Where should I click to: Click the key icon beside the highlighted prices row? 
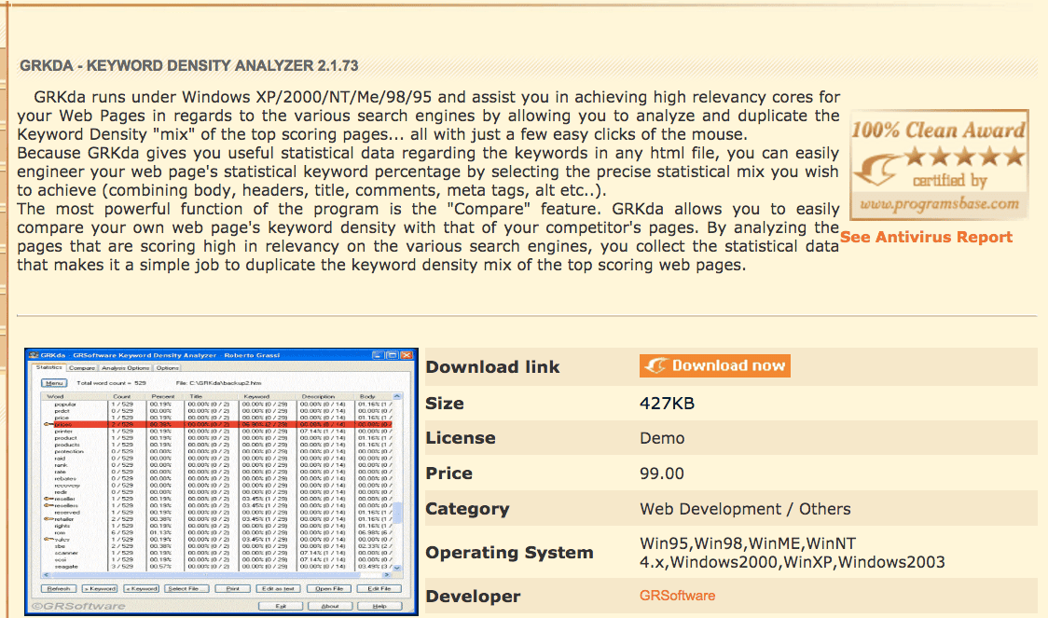point(48,424)
